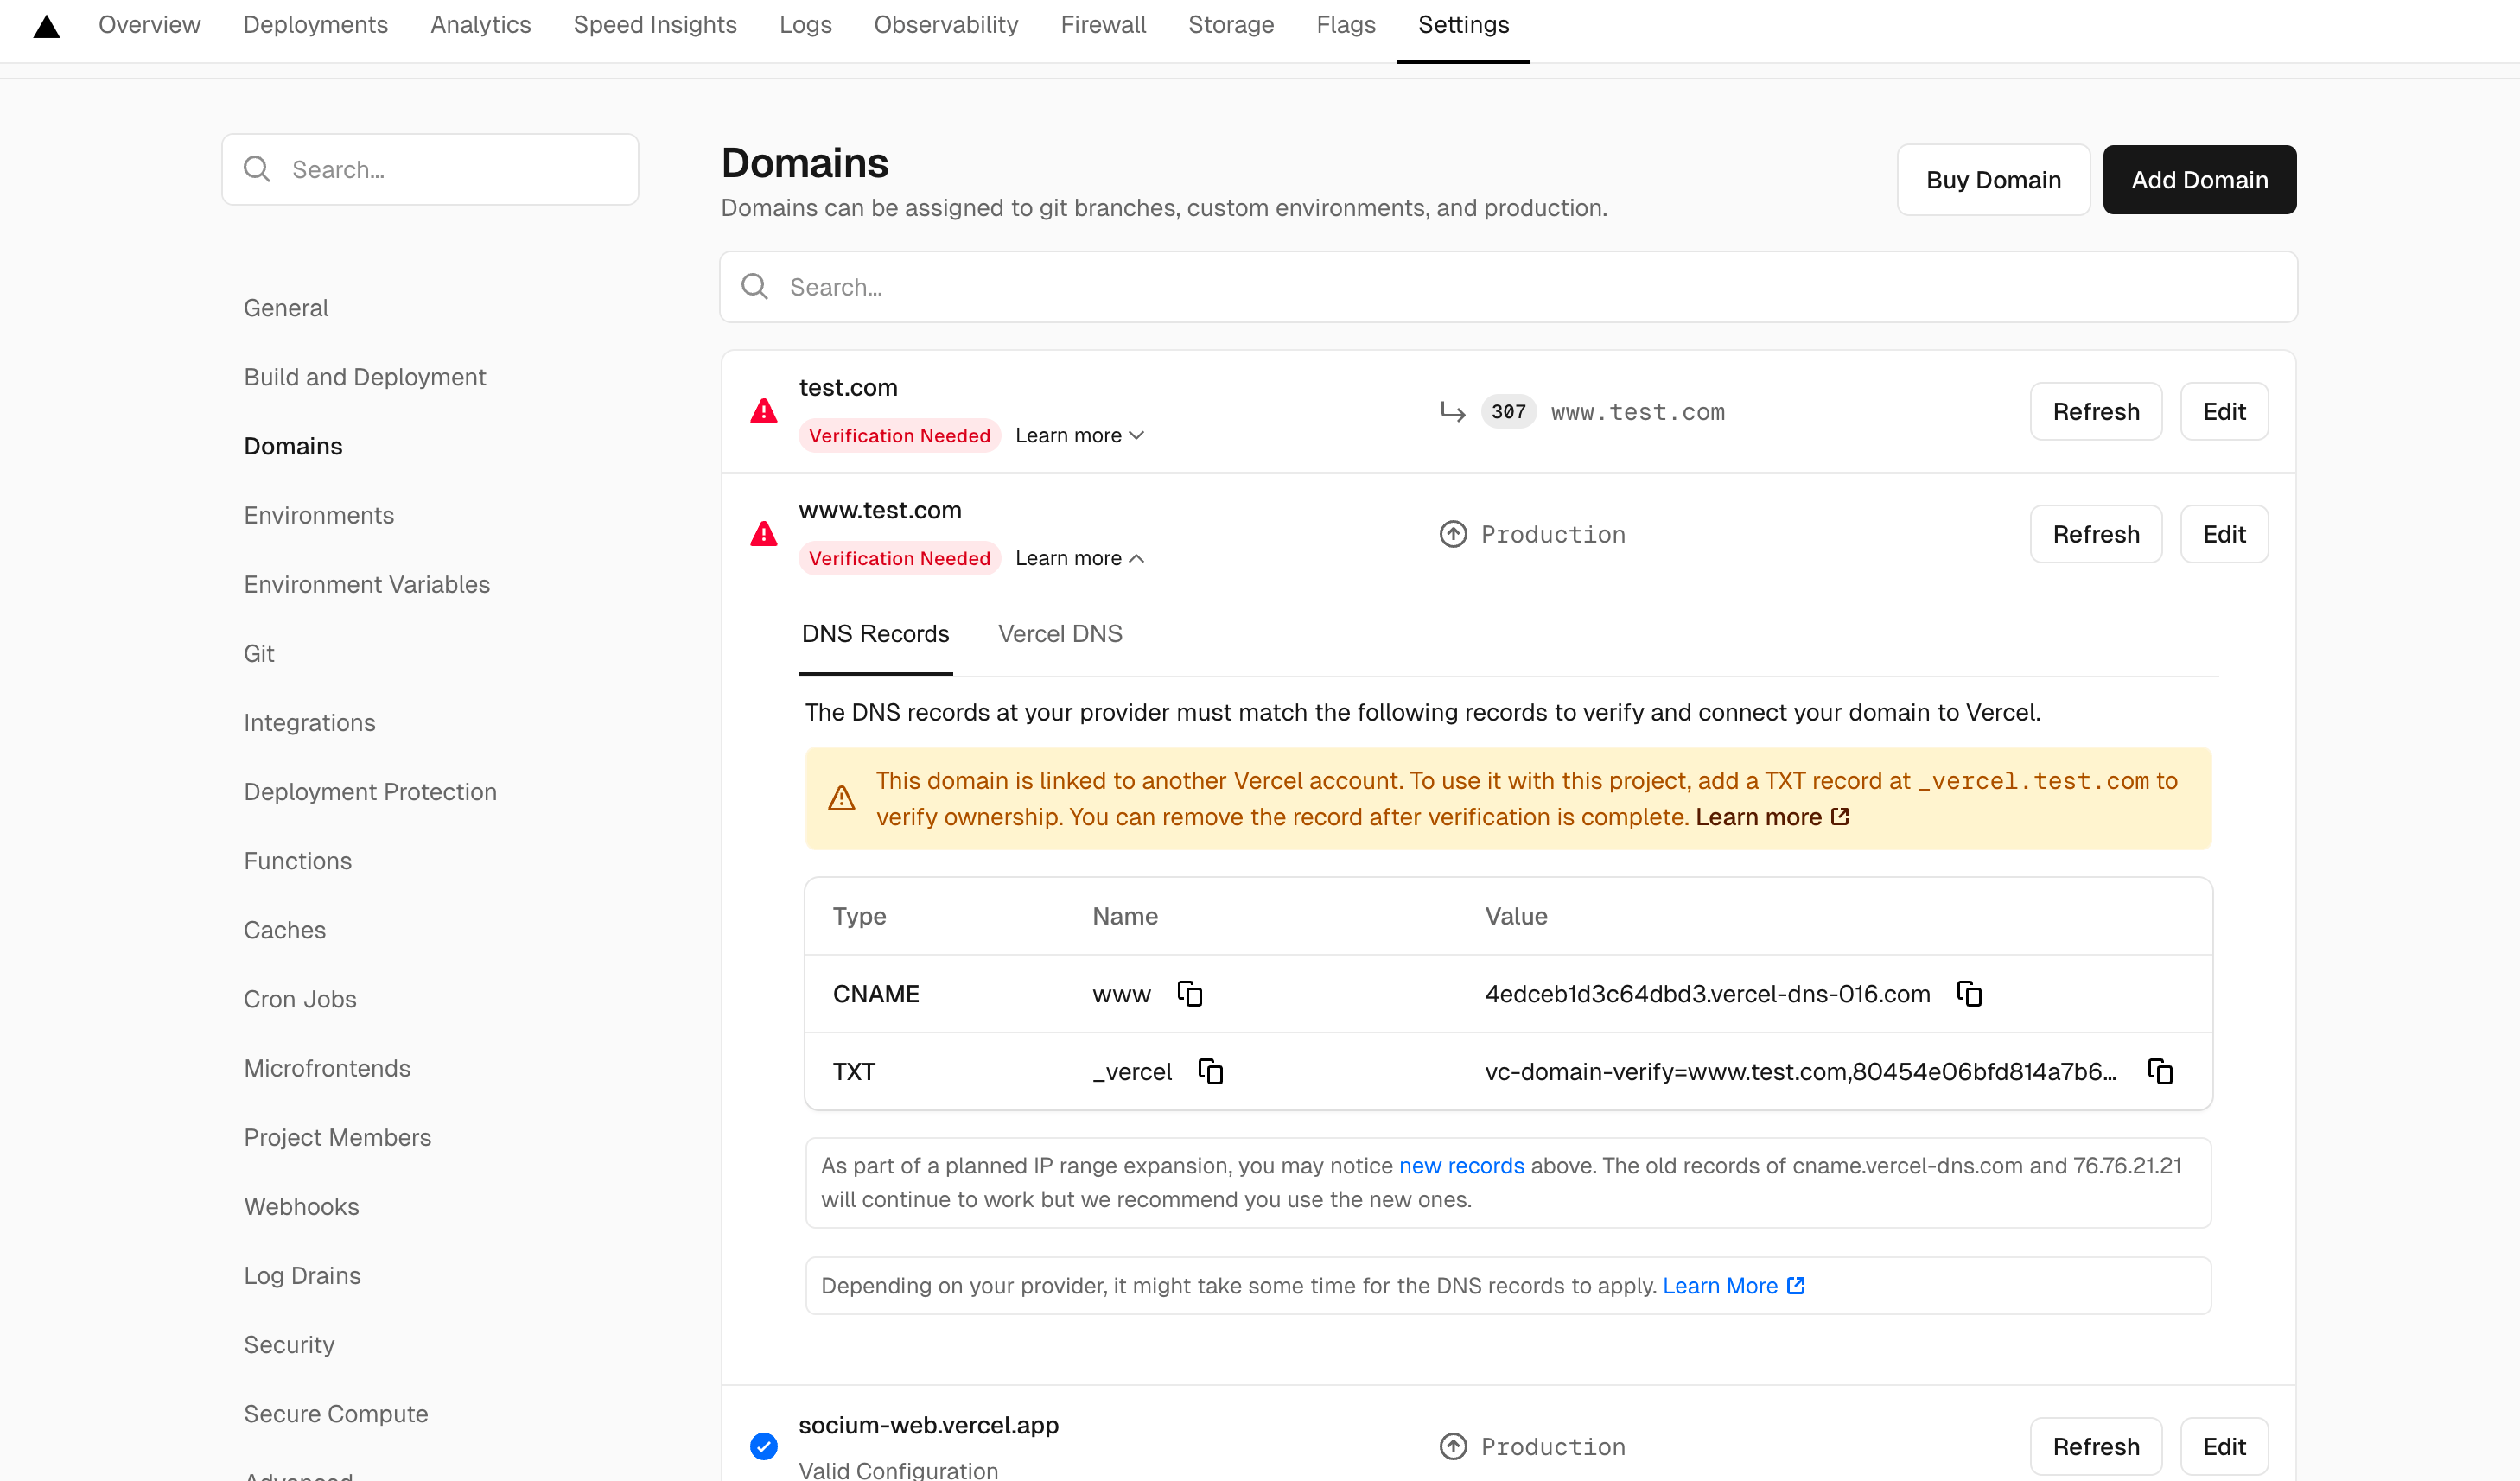Copy the TXT name '_vercel'
The height and width of the screenshot is (1481, 2520).
coord(1210,1071)
